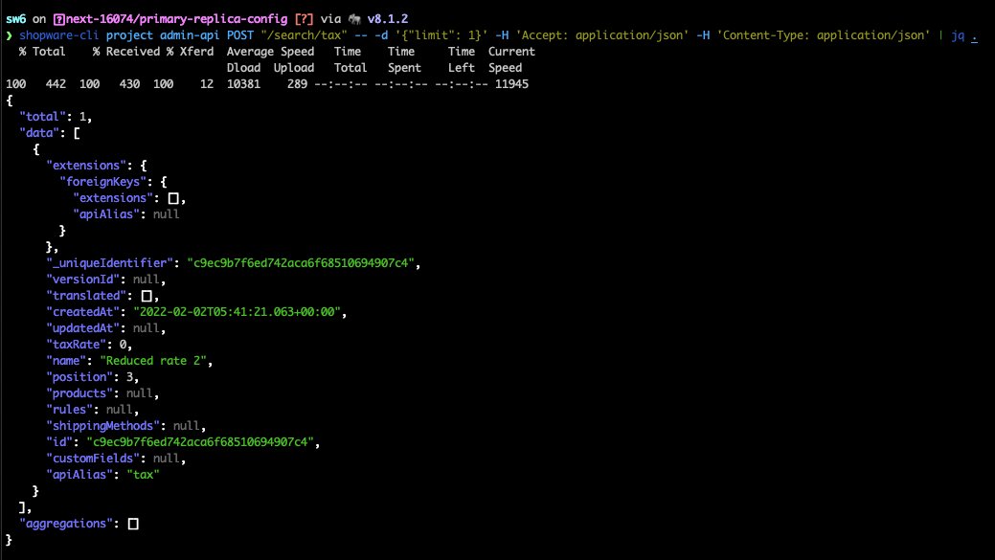Click the "updatedAt" key

point(82,328)
